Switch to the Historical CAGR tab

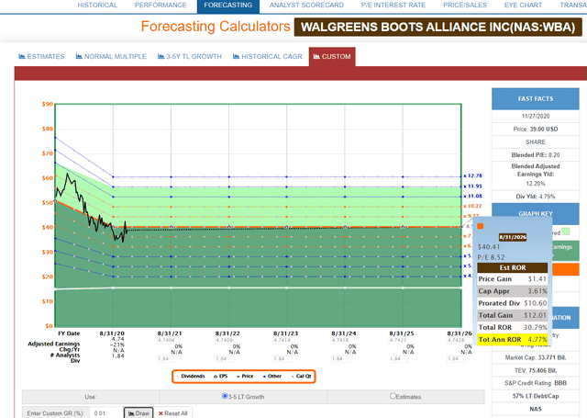click(267, 57)
